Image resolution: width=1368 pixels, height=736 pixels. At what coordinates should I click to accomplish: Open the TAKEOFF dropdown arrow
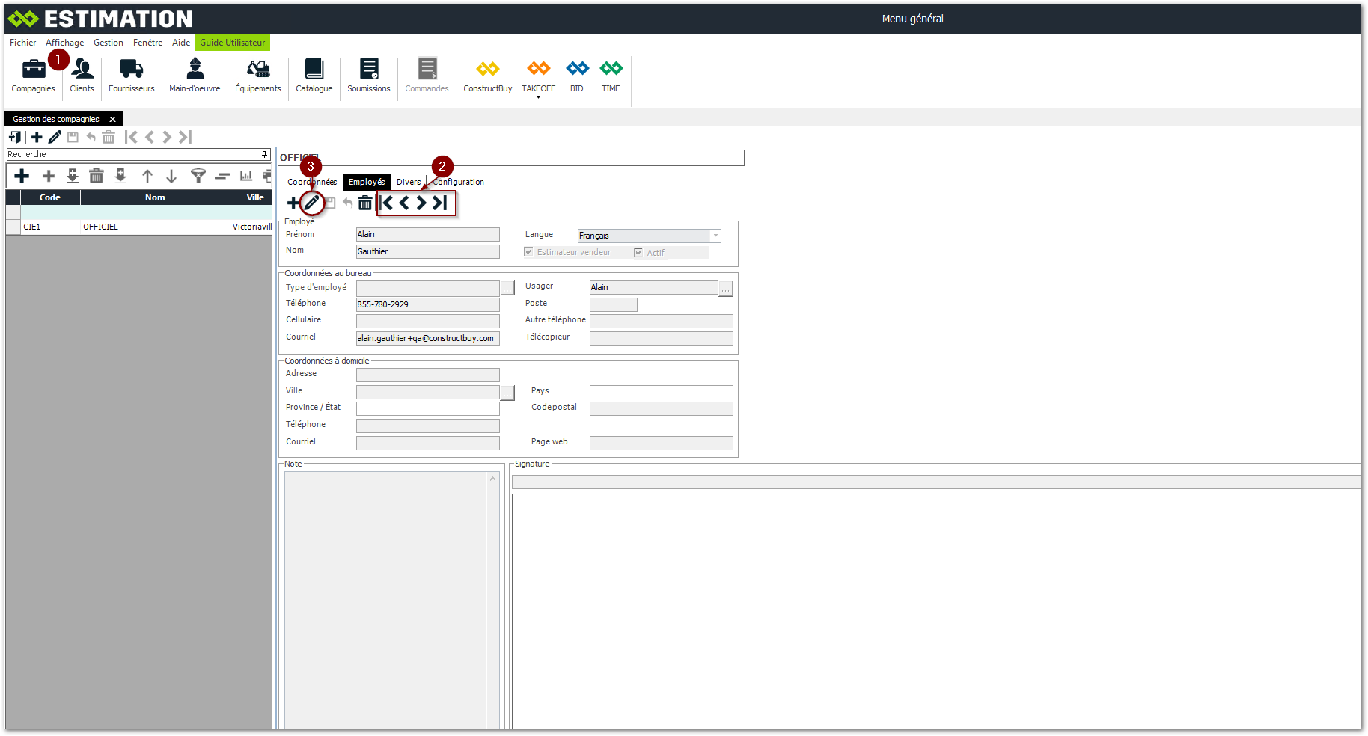tap(538, 98)
